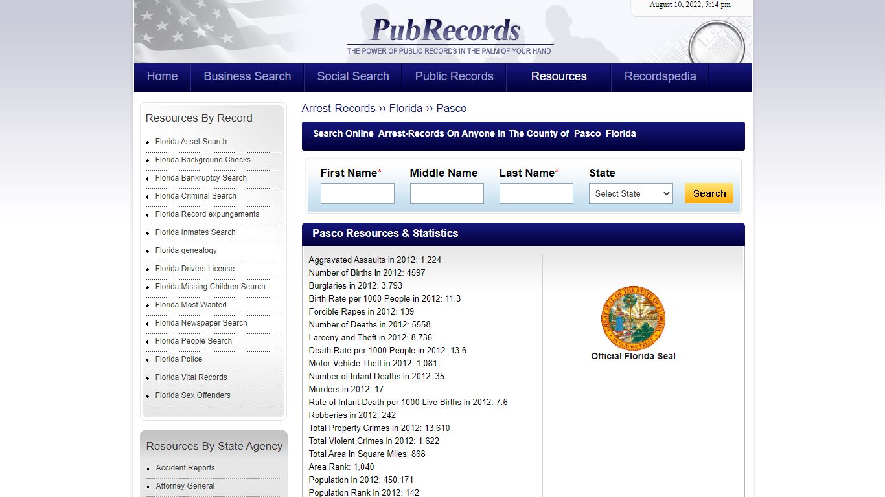Click the Pasco Resources & Statistics header
885x497 pixels.
pyautogui.click(x=385, y=233)
